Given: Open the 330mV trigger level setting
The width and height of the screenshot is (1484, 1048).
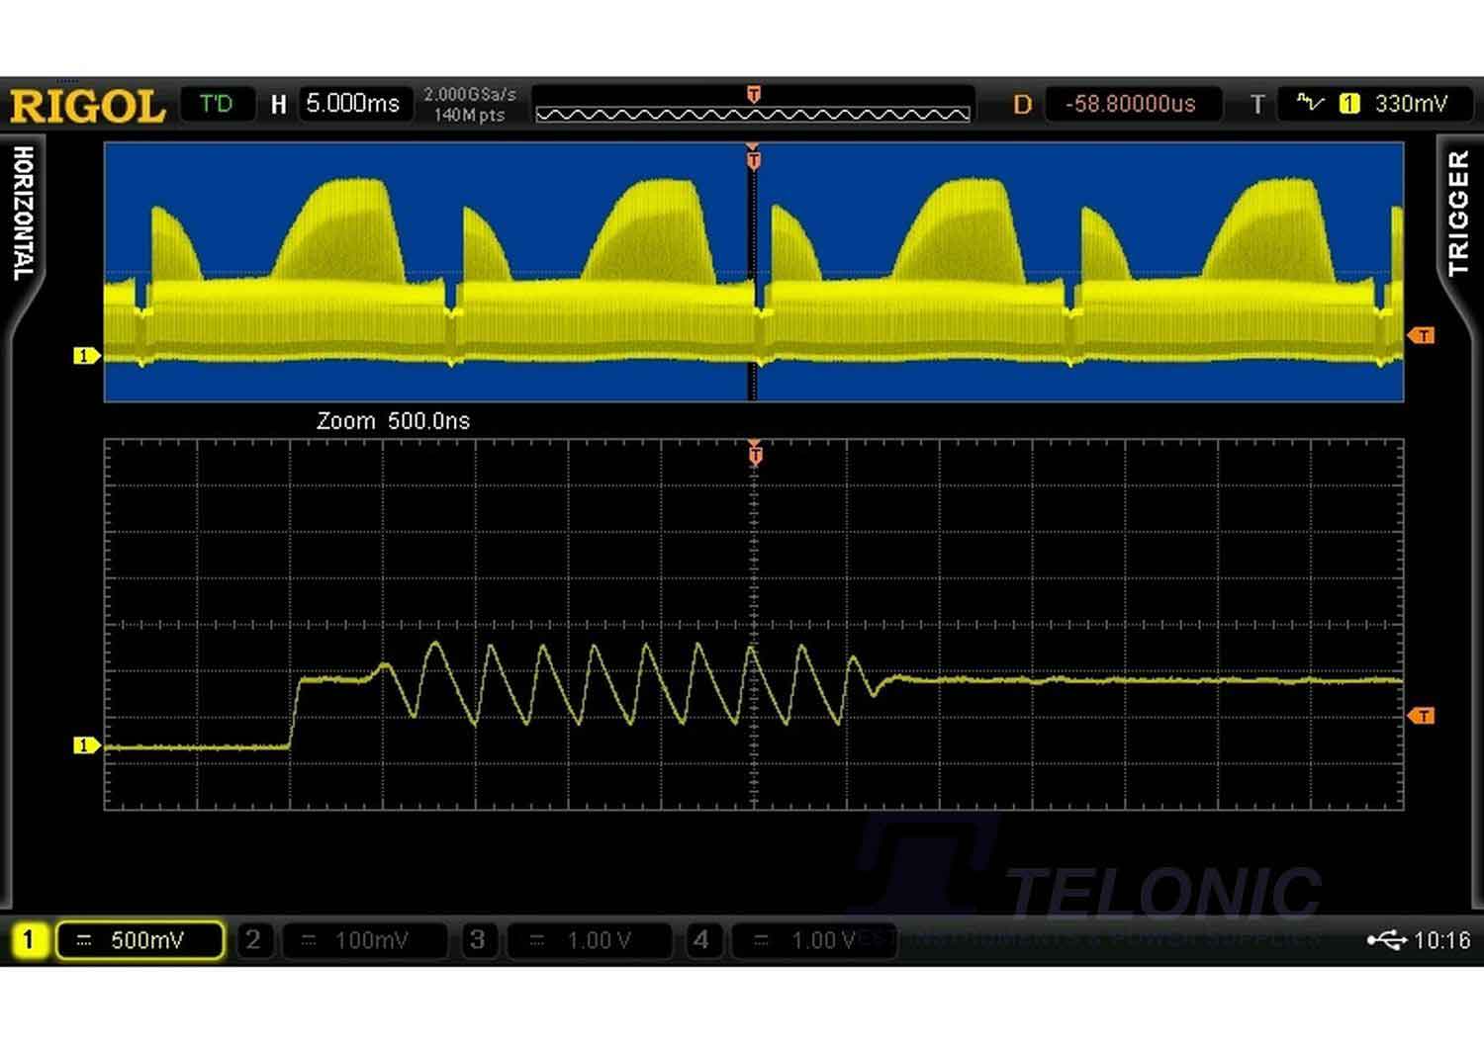Looking at the screenshot, I should pos(1411,104).
